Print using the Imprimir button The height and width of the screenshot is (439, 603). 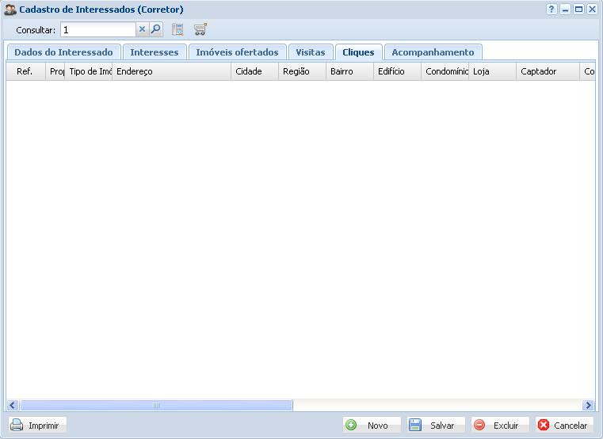[x=38, y=426]
